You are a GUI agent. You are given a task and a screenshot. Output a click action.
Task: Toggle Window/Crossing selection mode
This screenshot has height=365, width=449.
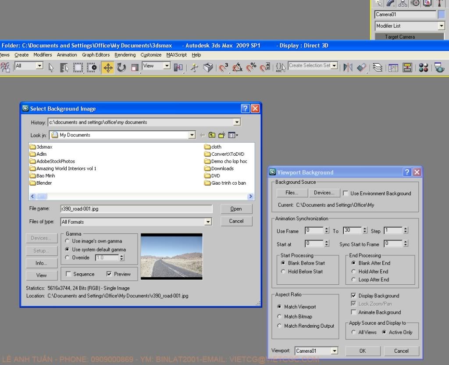[x=92, y=68]
